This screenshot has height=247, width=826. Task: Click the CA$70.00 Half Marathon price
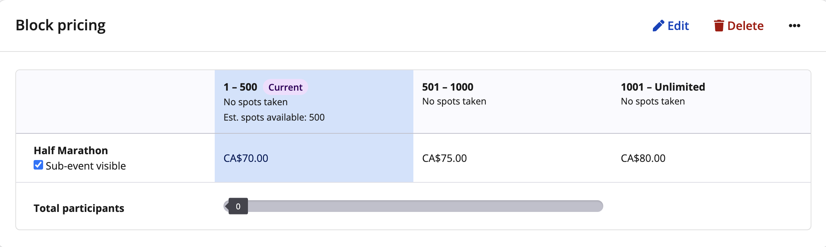(x=246, y=158)
